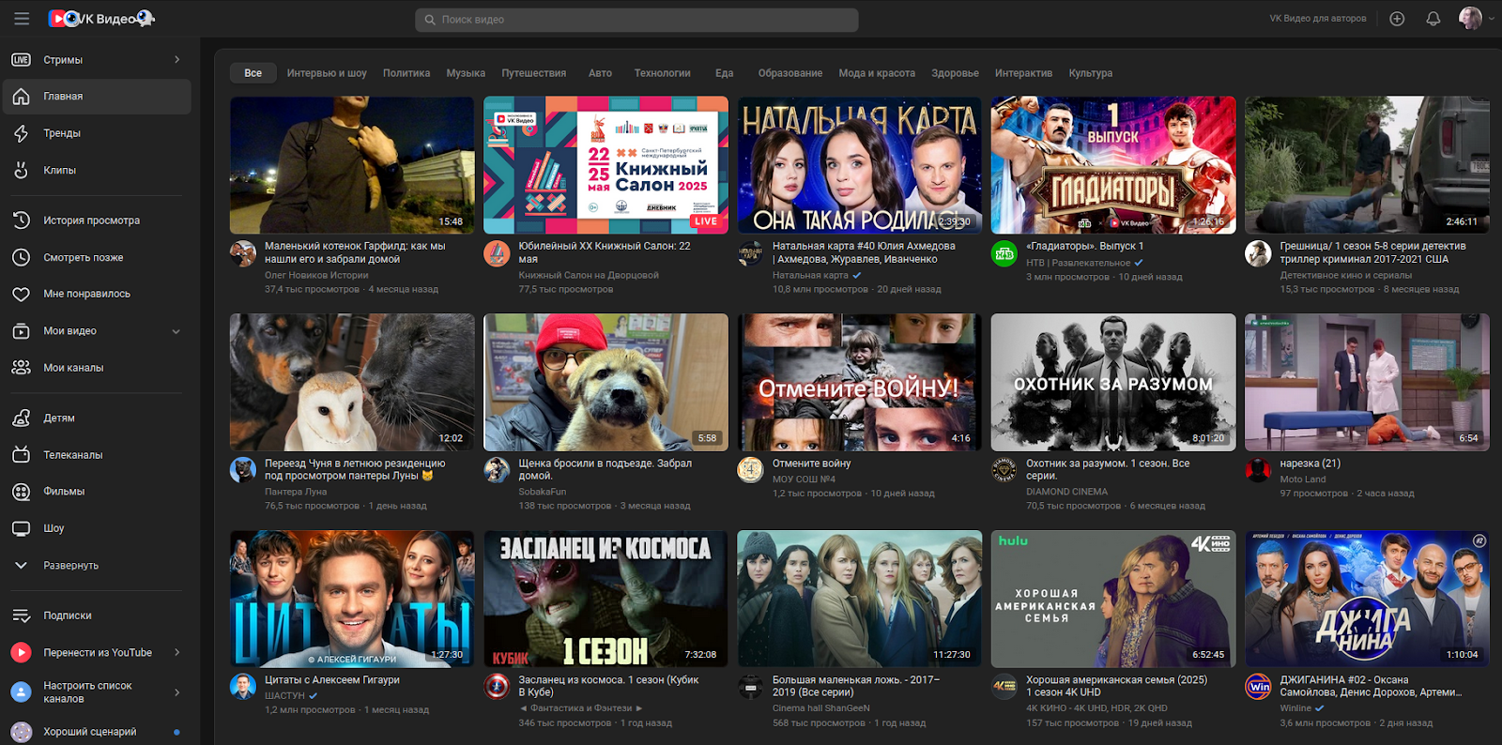This screenshot has height=745, width=1502.
Task: Open the Хорошая американская семья thumbnail
Action: tap(1113, 599)
